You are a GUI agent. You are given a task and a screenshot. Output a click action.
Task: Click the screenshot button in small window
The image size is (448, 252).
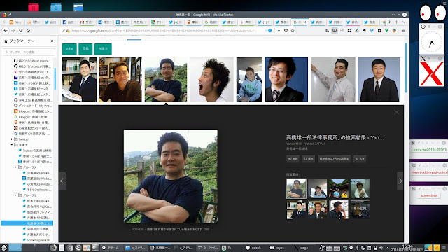click(429, 196)
